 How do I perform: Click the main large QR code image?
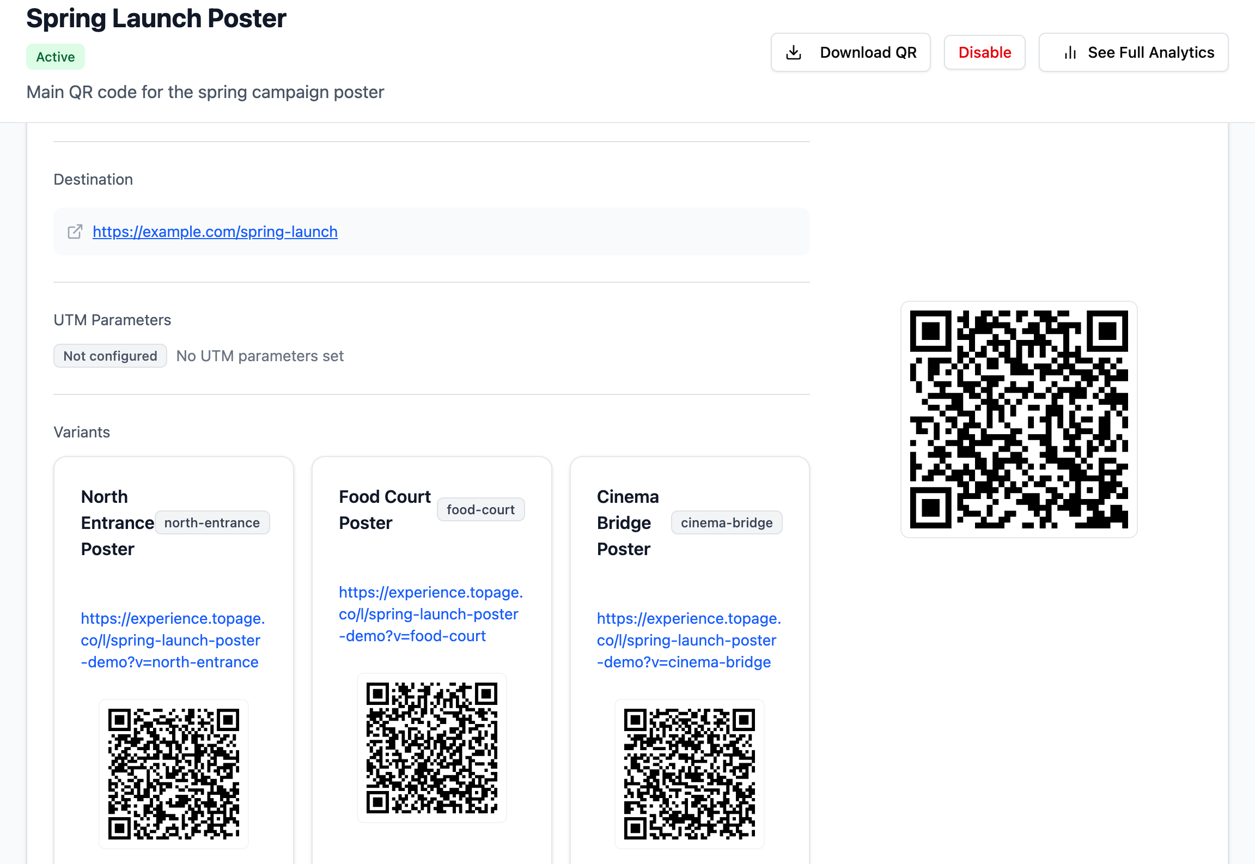coord(1019,419)
